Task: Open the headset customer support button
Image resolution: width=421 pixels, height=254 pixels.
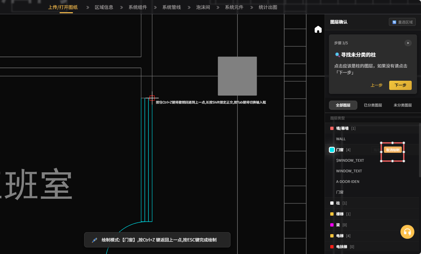Action: click(x=407, y=232)
